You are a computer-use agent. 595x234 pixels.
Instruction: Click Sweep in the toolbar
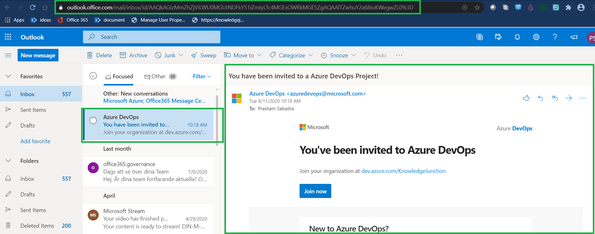(204, 55)
